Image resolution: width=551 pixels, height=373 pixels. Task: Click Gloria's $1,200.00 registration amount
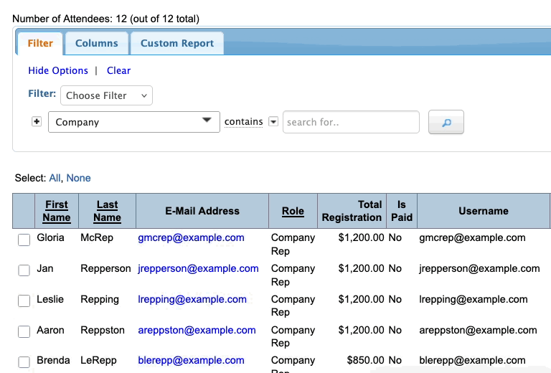362,237
